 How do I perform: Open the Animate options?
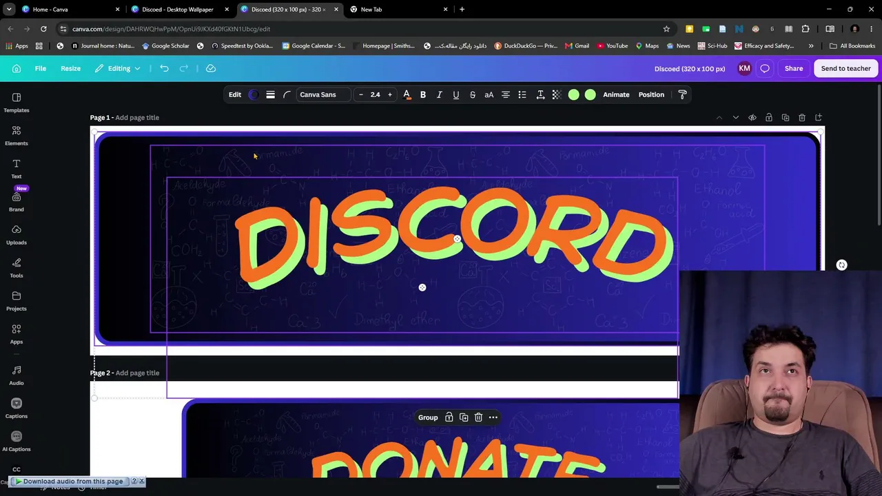[x=616, y=94]
